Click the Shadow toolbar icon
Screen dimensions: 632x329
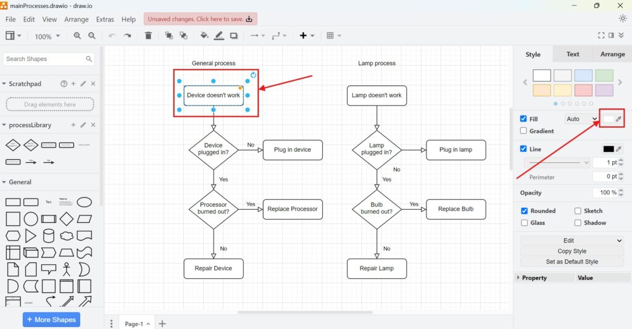pyautogui.click(x=234, y=36)
